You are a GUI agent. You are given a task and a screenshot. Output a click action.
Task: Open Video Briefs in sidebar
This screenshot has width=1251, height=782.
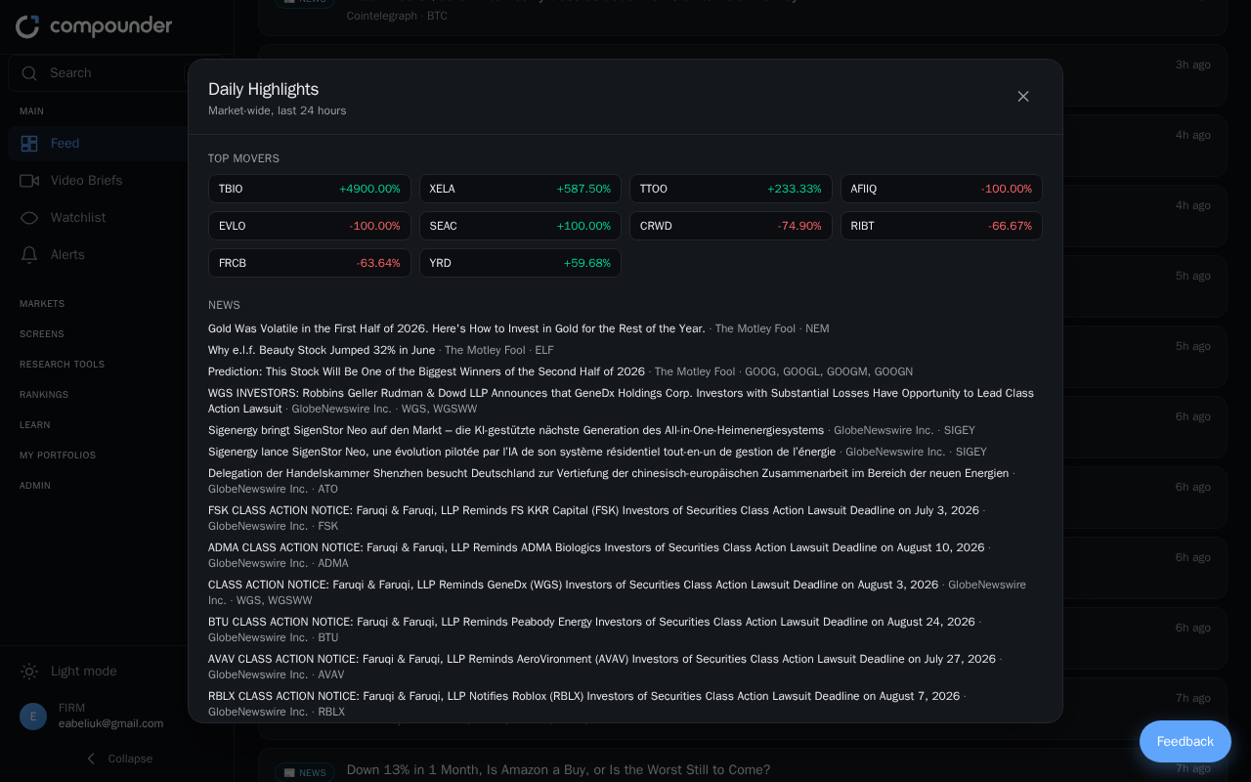coord(116,181)
